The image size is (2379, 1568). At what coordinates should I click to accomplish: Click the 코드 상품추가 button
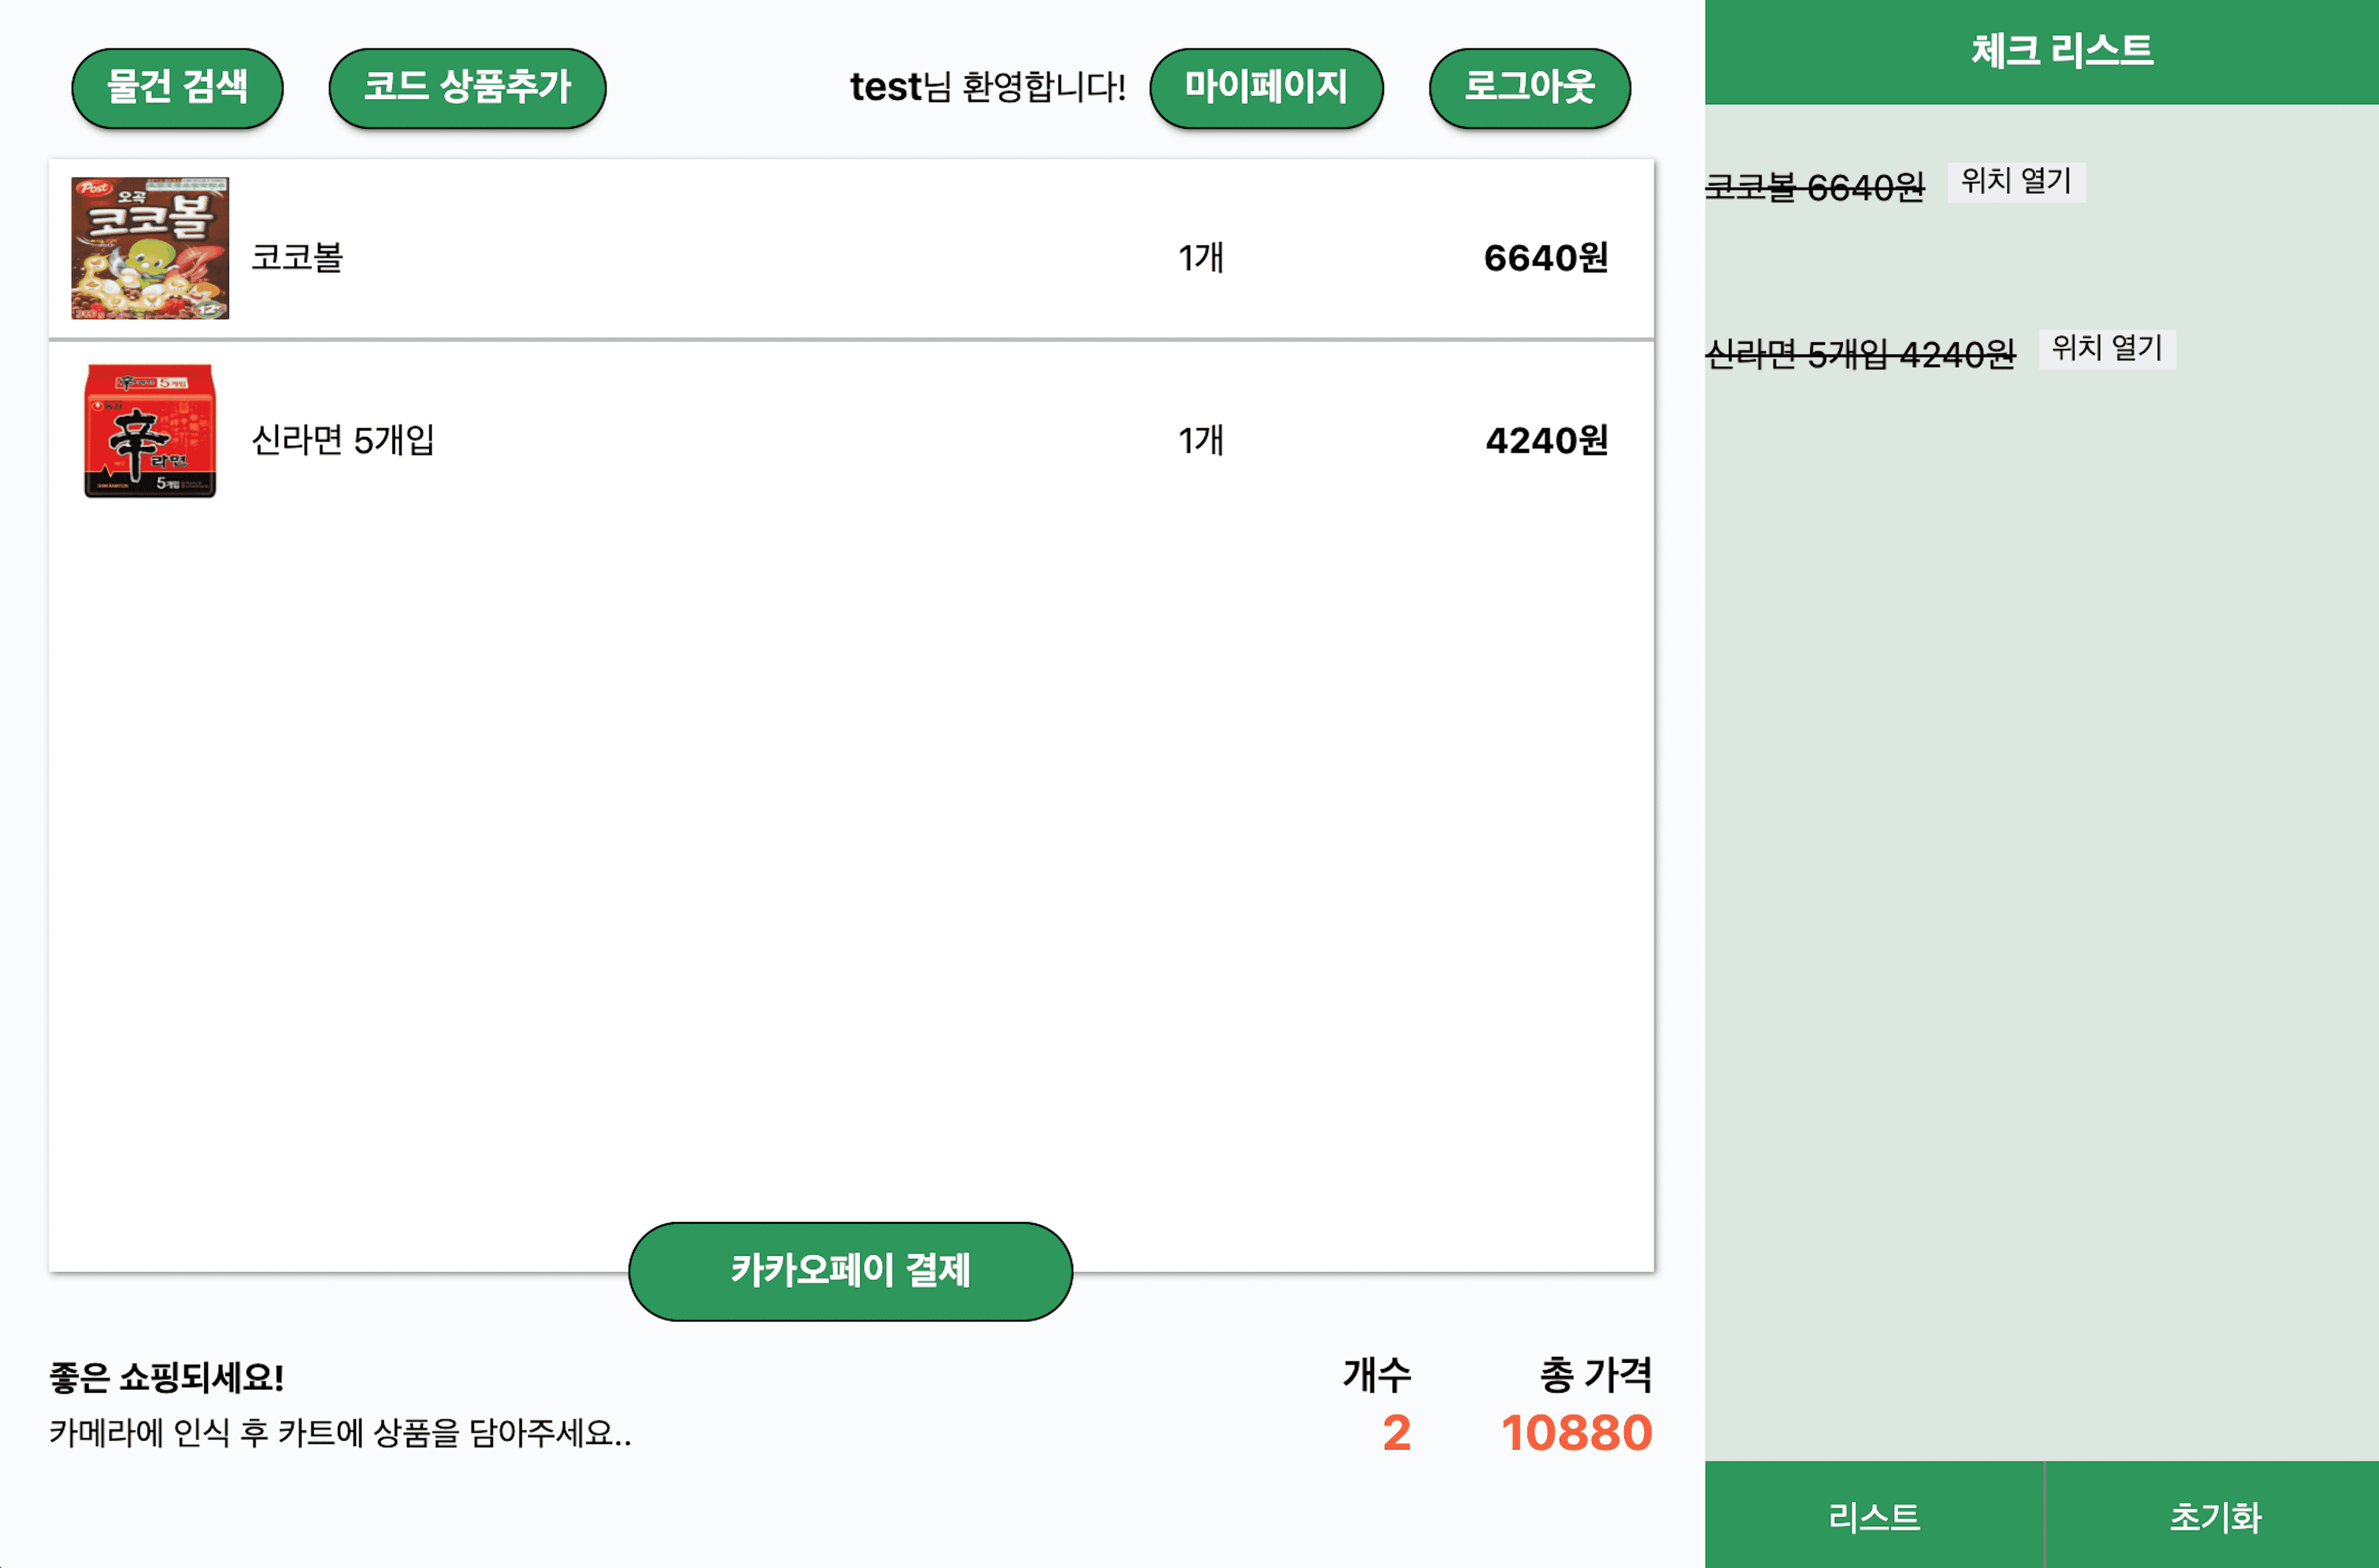[x=466, y=88]
